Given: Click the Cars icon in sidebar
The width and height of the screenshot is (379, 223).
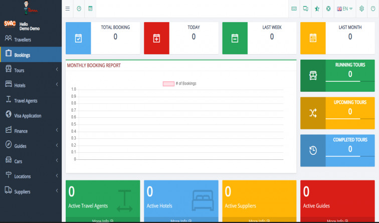Looking at the screenshot, I should pos(9,159).
